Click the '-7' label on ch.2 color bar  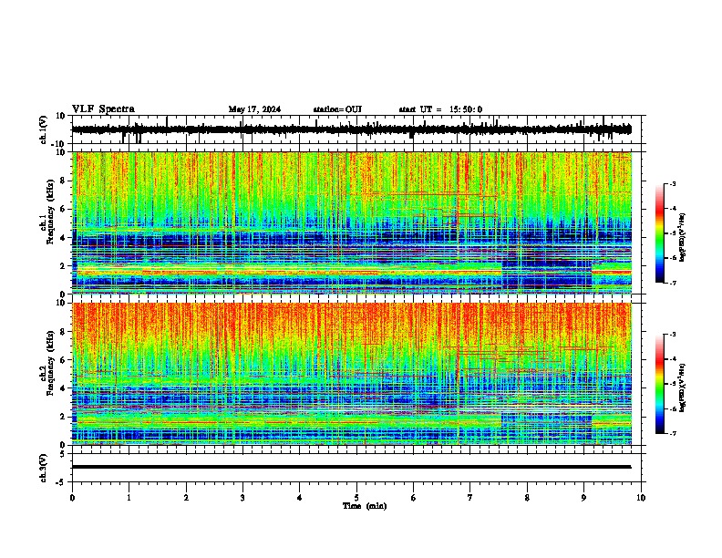click(672, 433)
